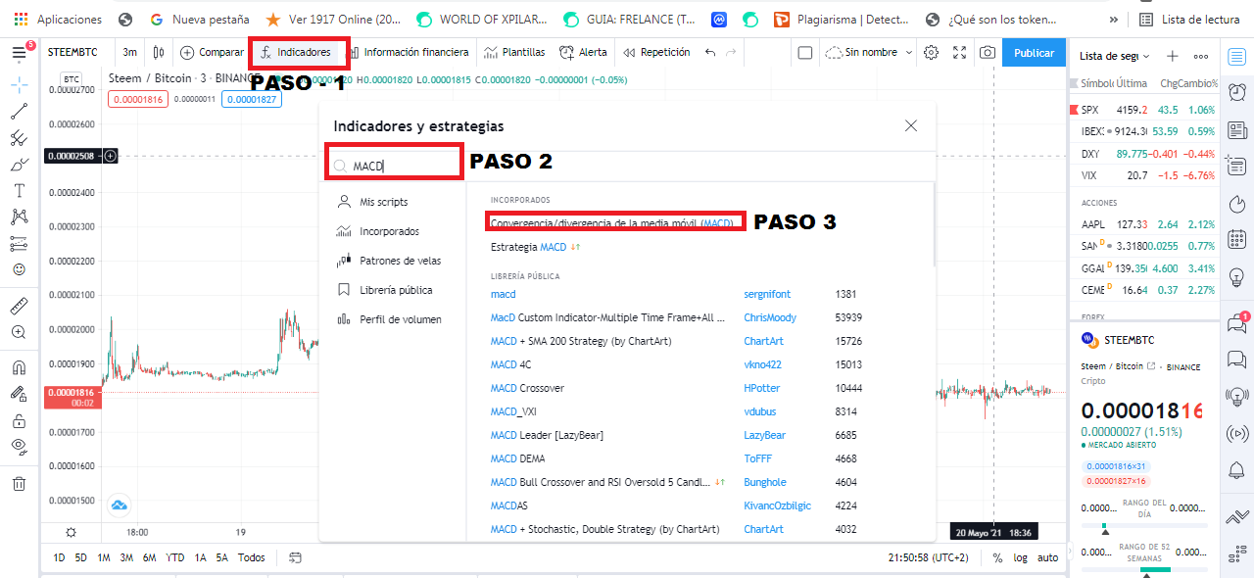Open the hamburger main menu
The image size is (1254, 578).
point(19,52)
